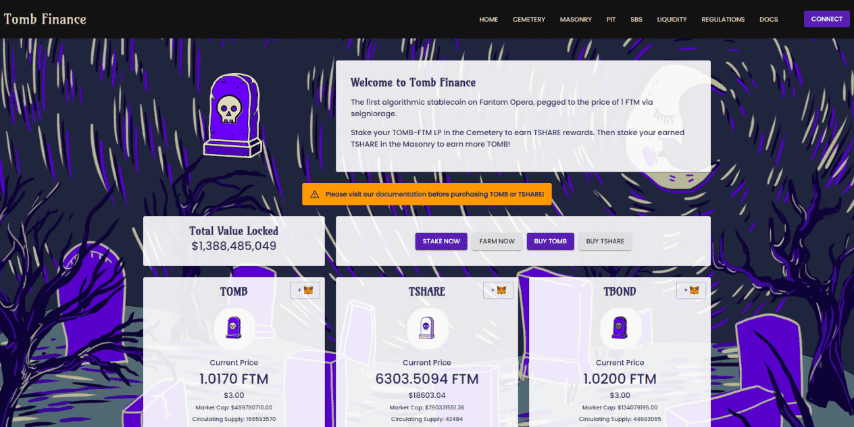This screenshot has height=427, width=854.
Task: Click the Stake Now button
Action: tap(441, 241)
